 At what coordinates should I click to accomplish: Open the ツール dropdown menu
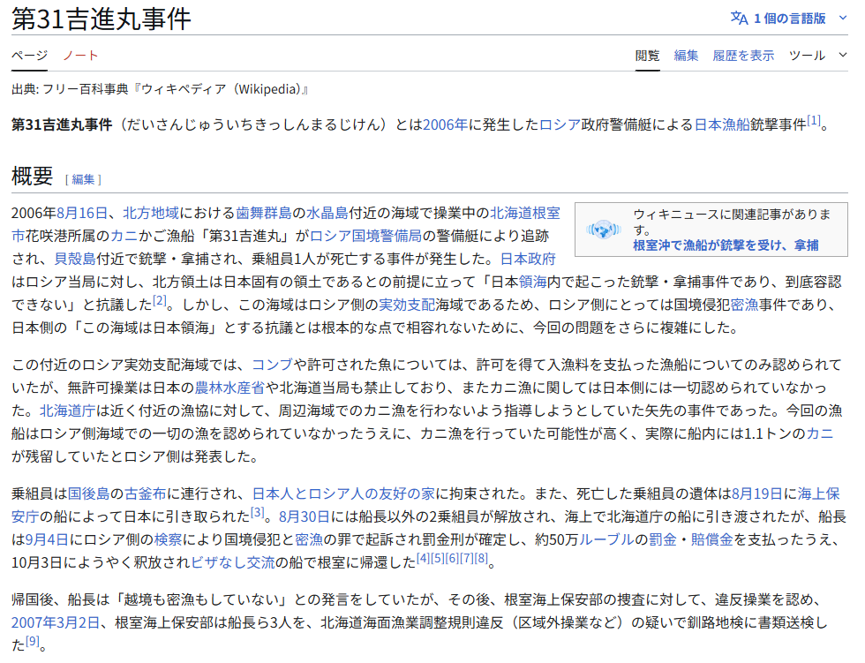coord(817,55)
